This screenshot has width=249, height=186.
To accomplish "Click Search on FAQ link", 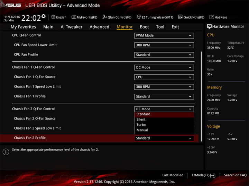I will point(235,175).
